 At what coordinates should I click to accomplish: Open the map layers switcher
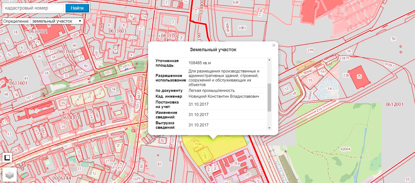click(x=9, y=175)
